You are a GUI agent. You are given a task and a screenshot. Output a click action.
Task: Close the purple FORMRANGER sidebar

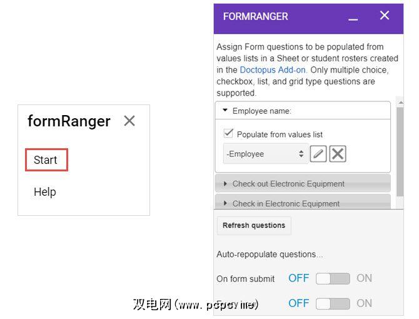[385, 16]
